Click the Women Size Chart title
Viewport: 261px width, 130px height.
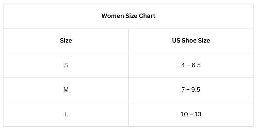128,16
